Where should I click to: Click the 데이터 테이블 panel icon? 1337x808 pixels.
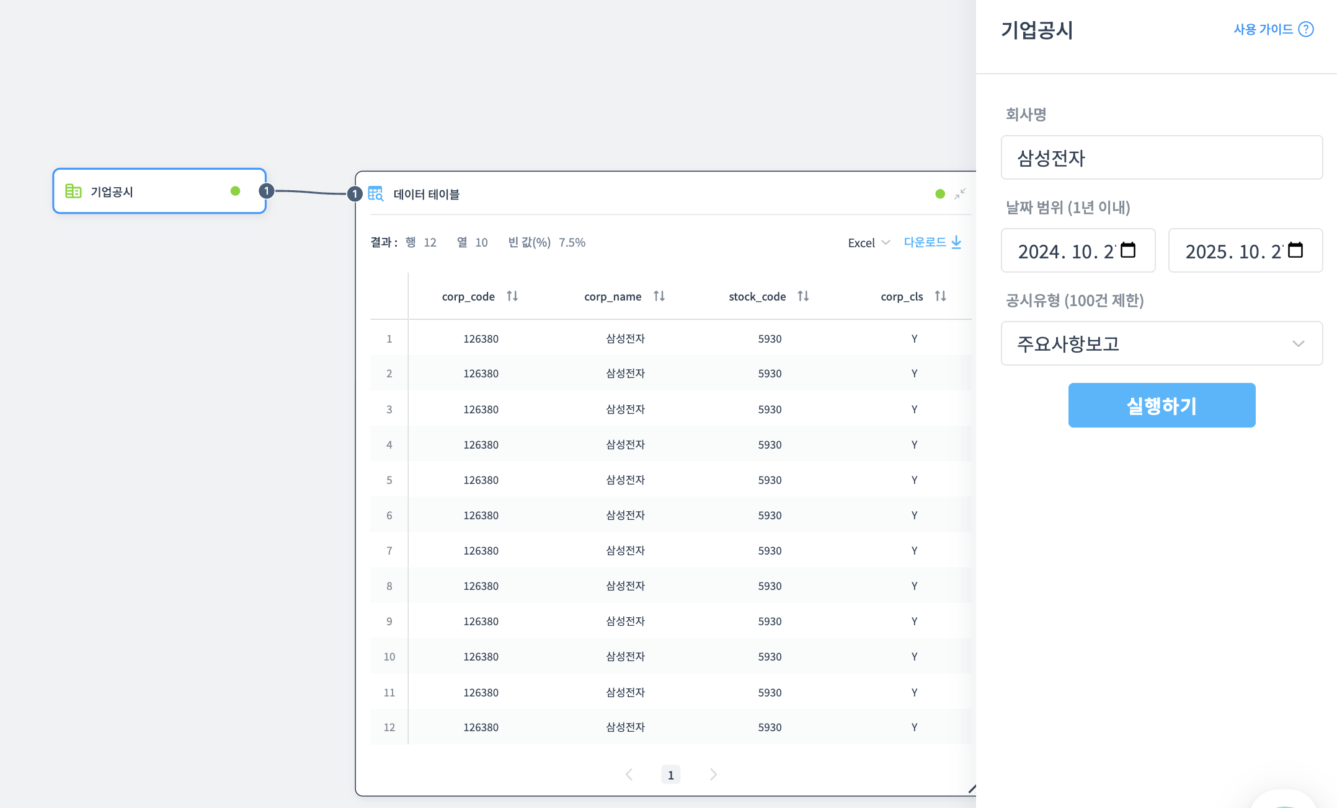click(x=376, y=194)
